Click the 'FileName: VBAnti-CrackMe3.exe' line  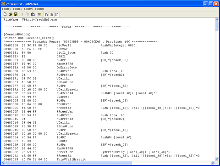(30, 20)
